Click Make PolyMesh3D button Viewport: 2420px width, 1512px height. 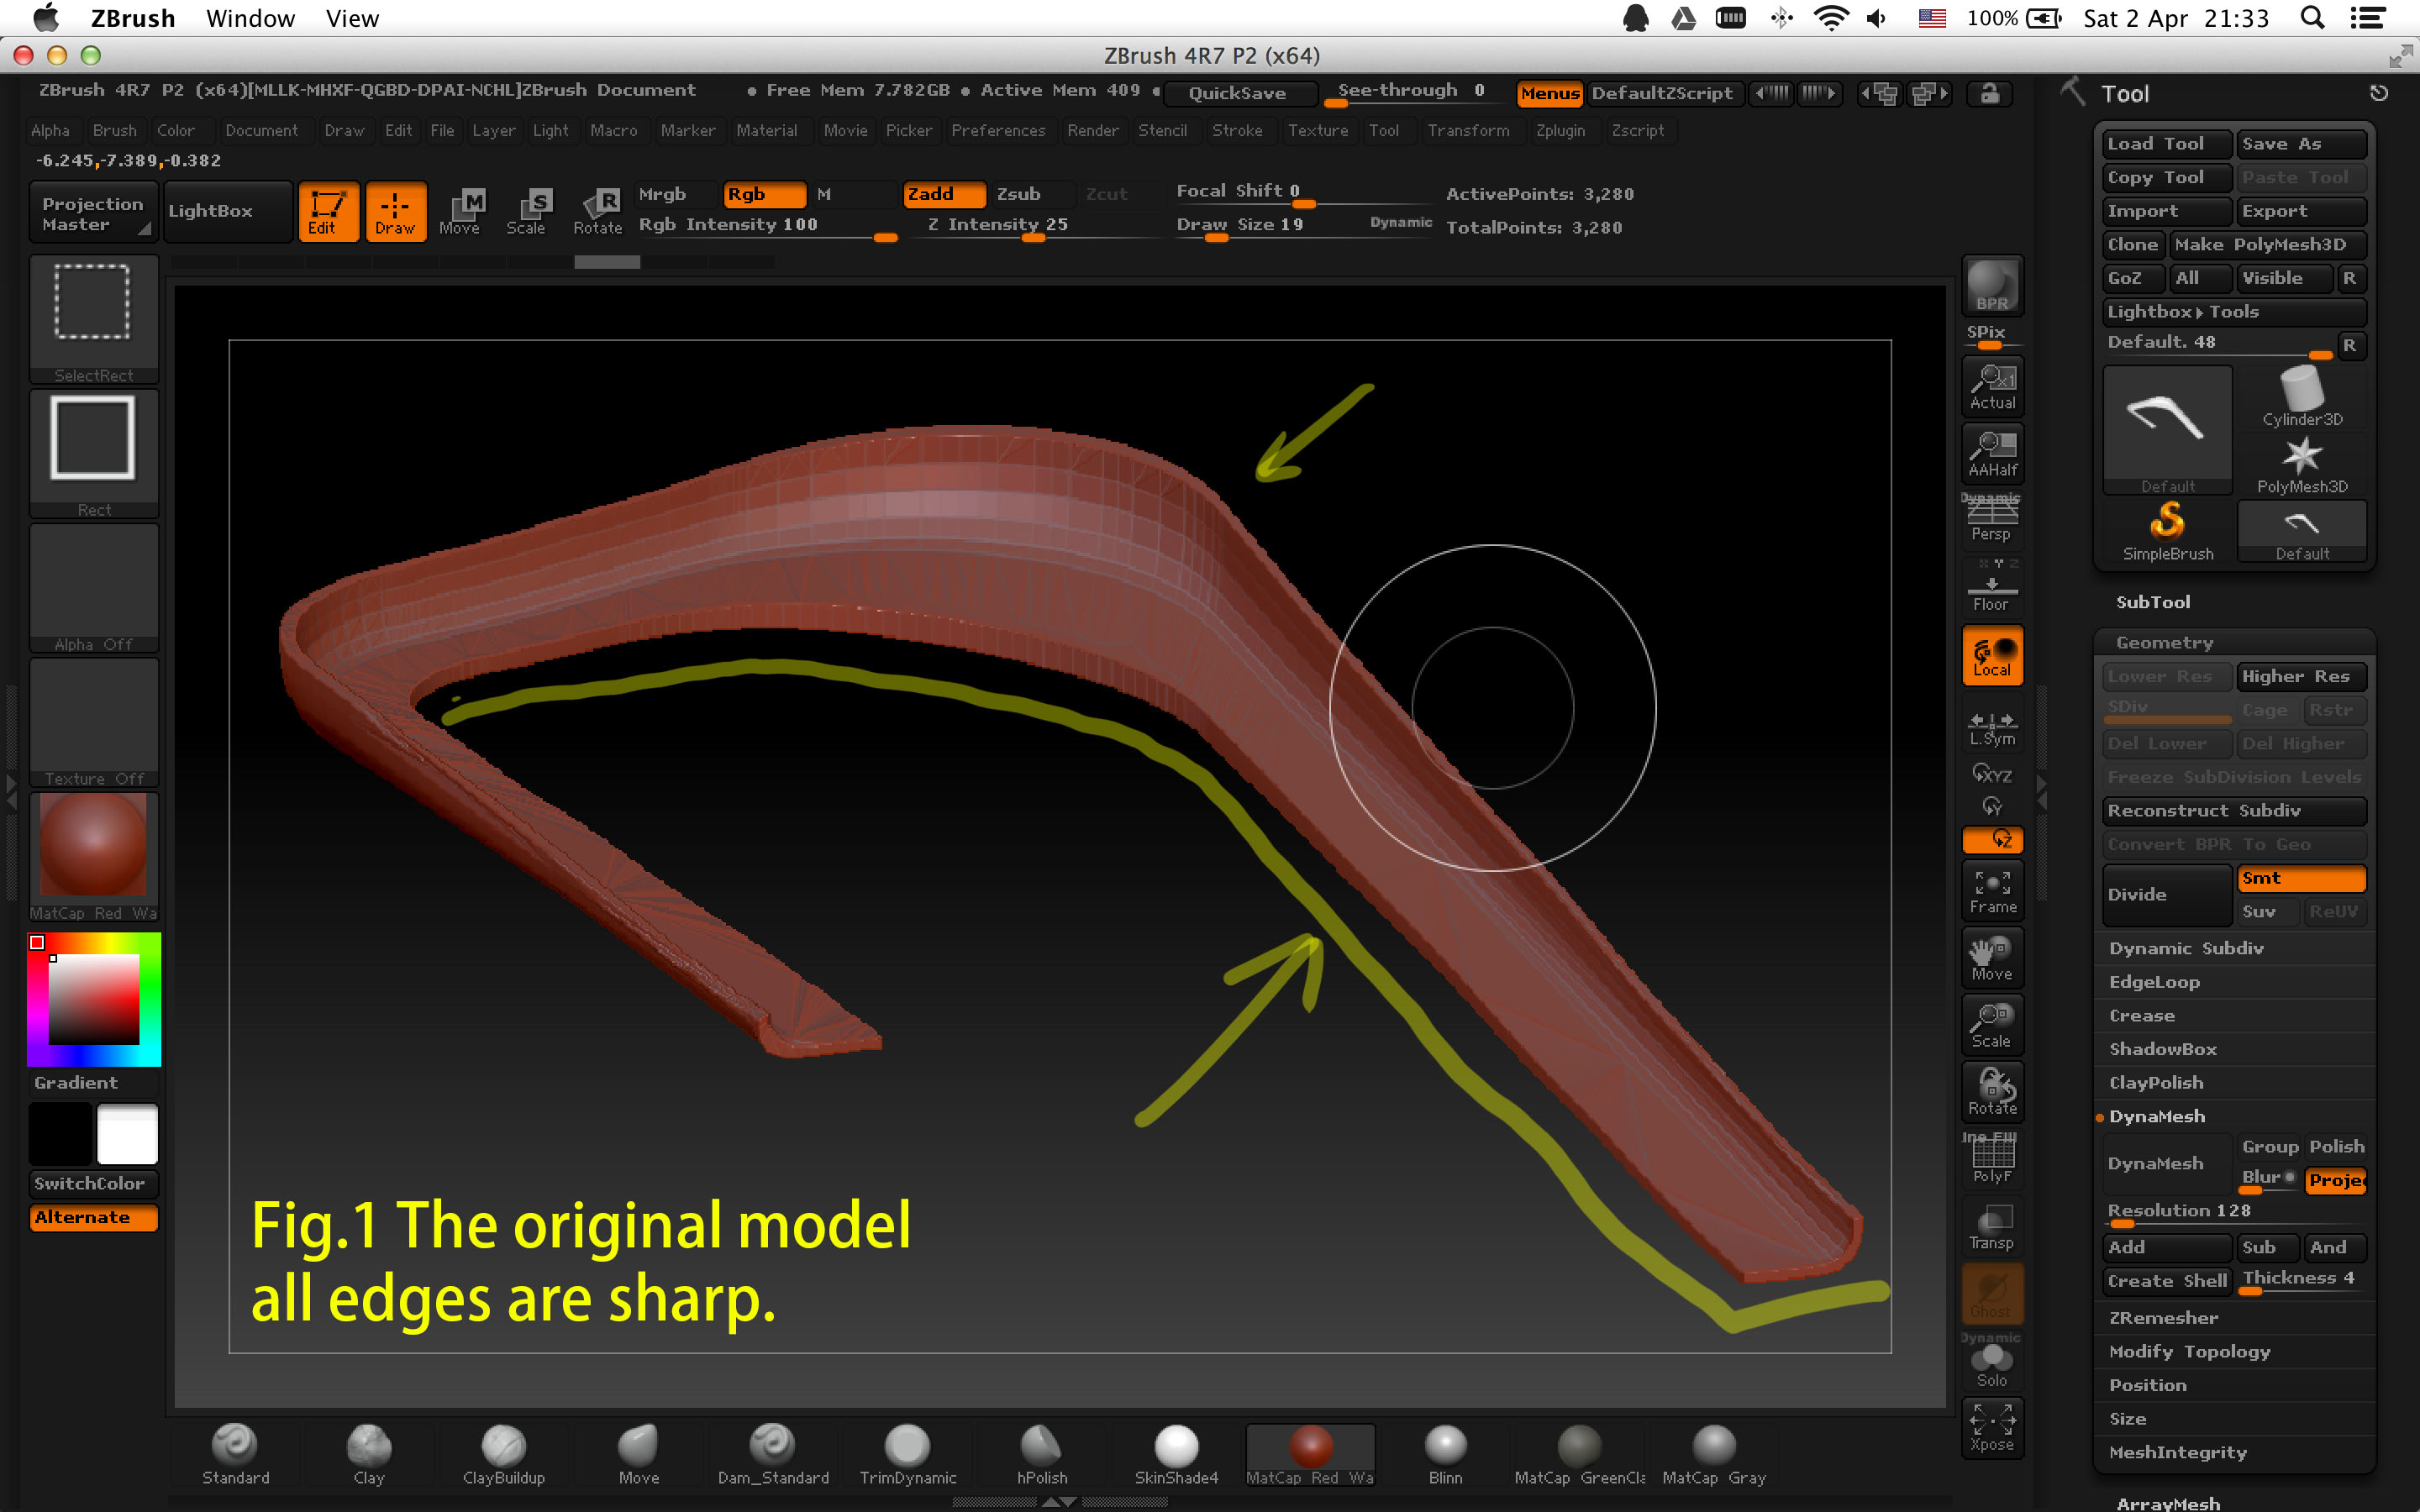(2267, 245)
